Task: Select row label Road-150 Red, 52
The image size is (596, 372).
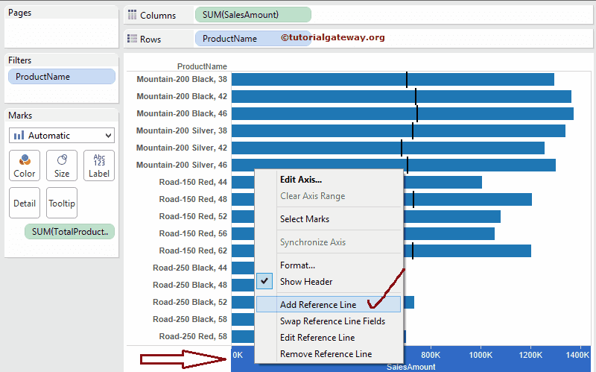Action: pos(193,216)
